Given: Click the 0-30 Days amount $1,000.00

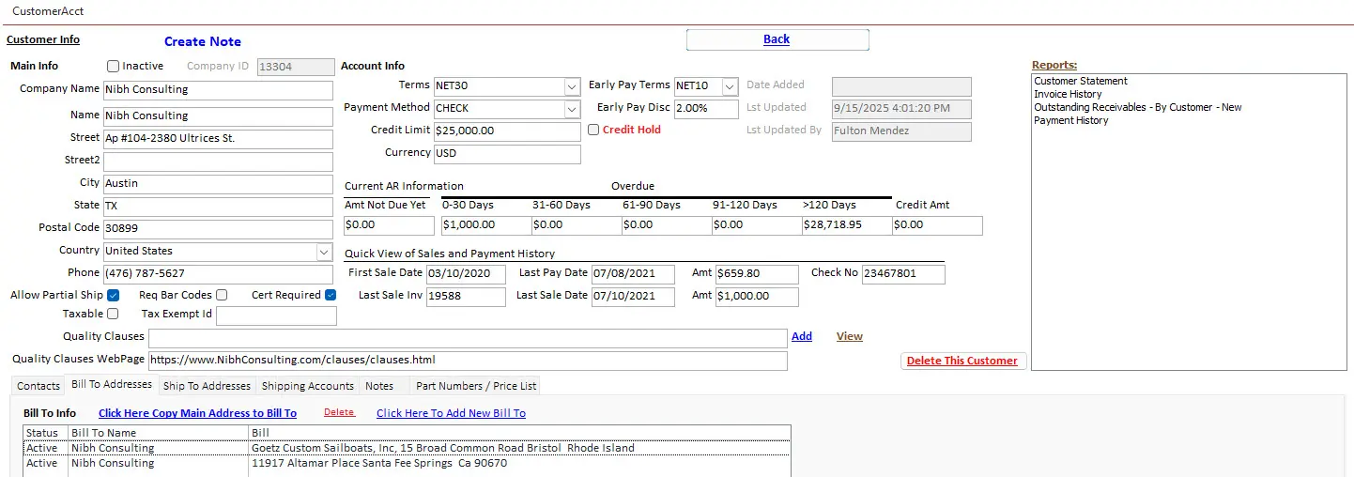Looking at the screenshot, I should (485, 225).
